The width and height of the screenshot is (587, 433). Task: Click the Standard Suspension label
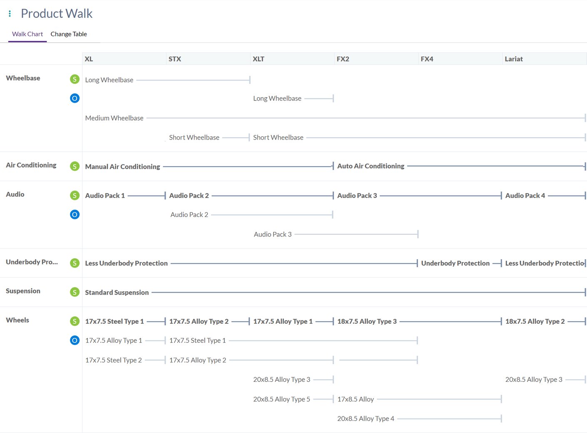(x=117, y=292)
